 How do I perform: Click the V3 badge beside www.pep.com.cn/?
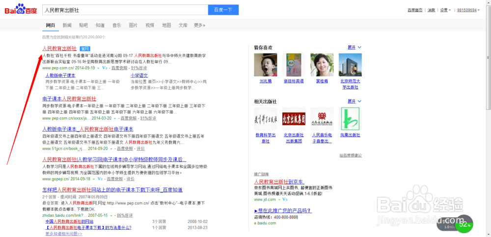coord(105,68)
